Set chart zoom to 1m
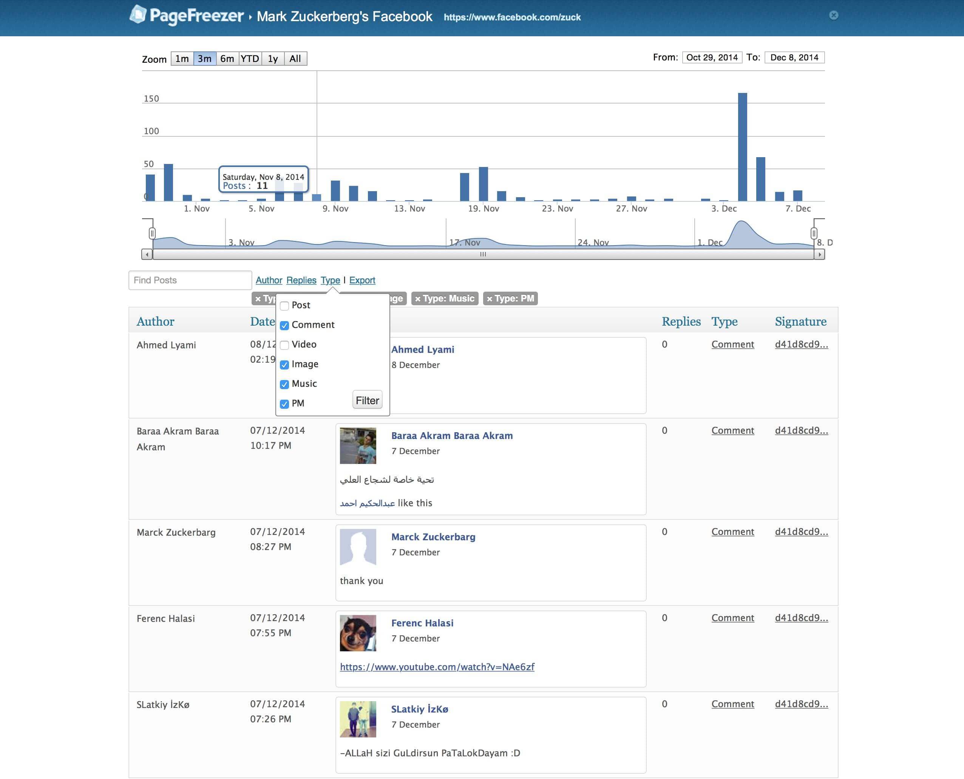 182,59
